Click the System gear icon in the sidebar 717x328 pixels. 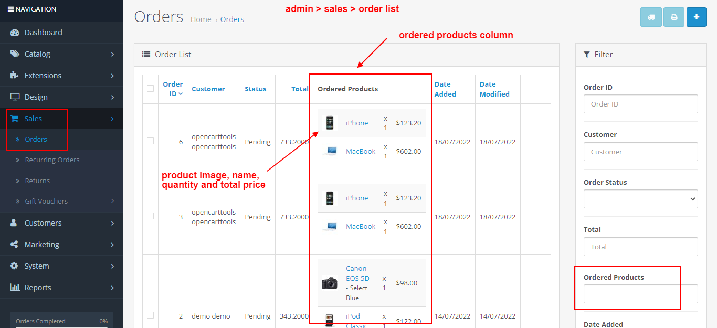[14, 266]
